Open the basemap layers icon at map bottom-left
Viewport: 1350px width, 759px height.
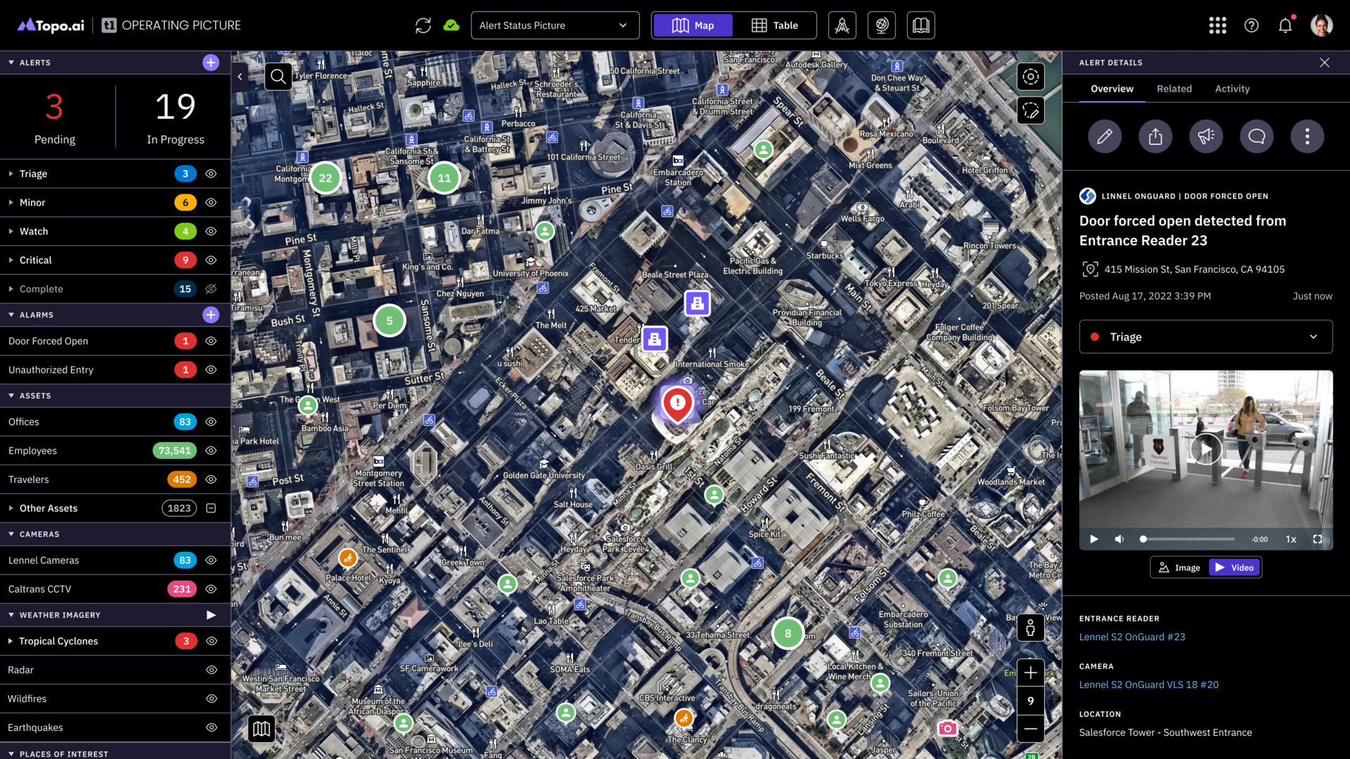coord(262,729)
